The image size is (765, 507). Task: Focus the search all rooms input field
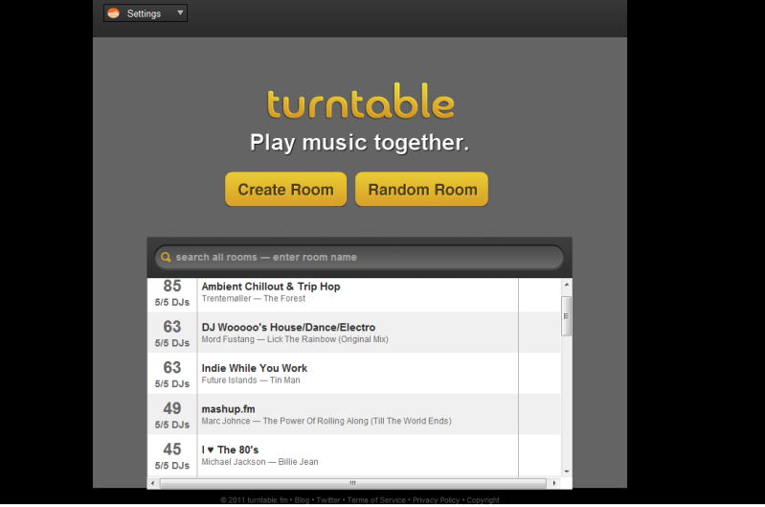pyautogui.click(x=359, y=258)
